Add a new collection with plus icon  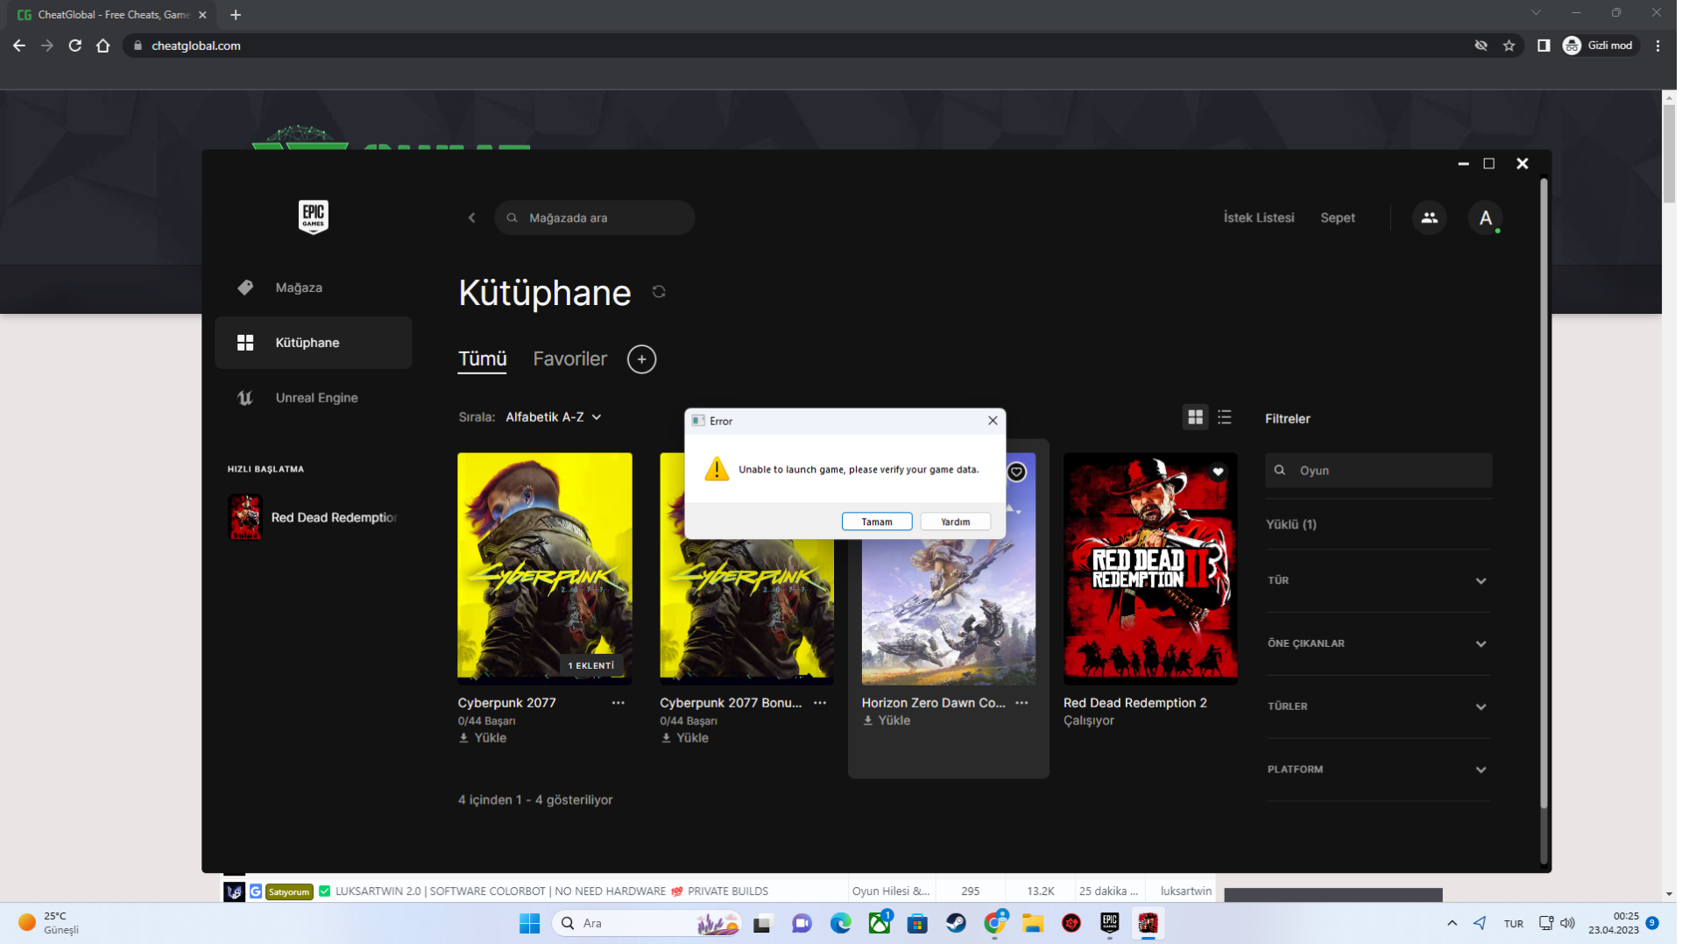click(641, 359)
